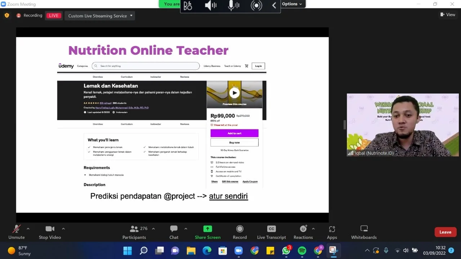Open Microsoft Edge from the taskbar

point(207,250)
